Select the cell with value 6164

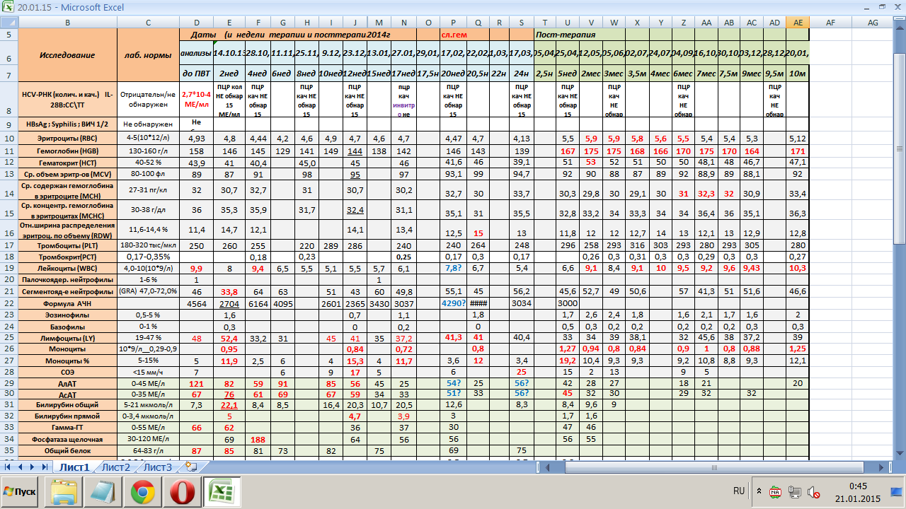point(258,303)
